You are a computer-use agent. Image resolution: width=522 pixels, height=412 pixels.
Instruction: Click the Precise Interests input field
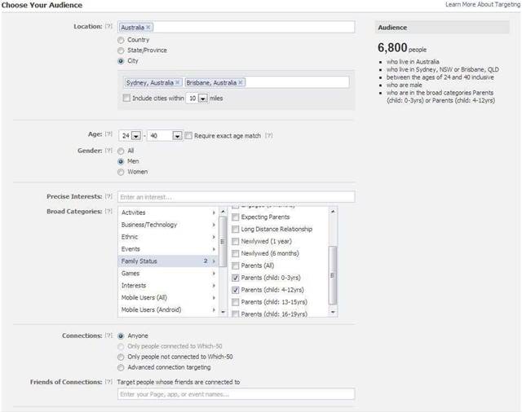236,197
